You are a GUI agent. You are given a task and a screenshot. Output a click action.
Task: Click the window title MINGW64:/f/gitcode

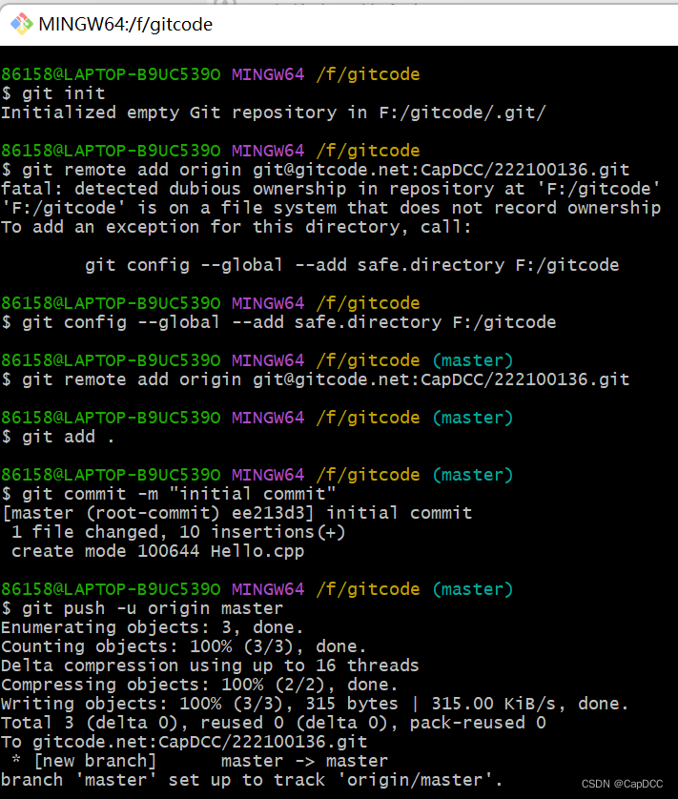click(126, 25)
